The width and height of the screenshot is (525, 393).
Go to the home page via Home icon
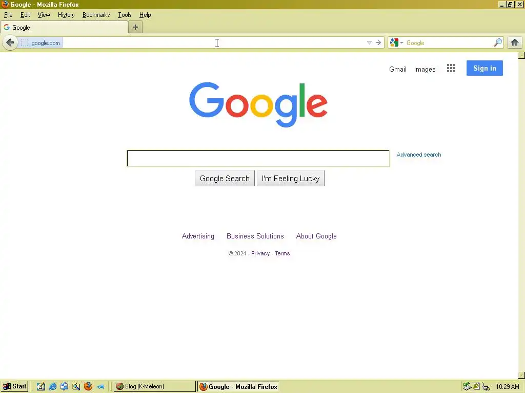515,42
